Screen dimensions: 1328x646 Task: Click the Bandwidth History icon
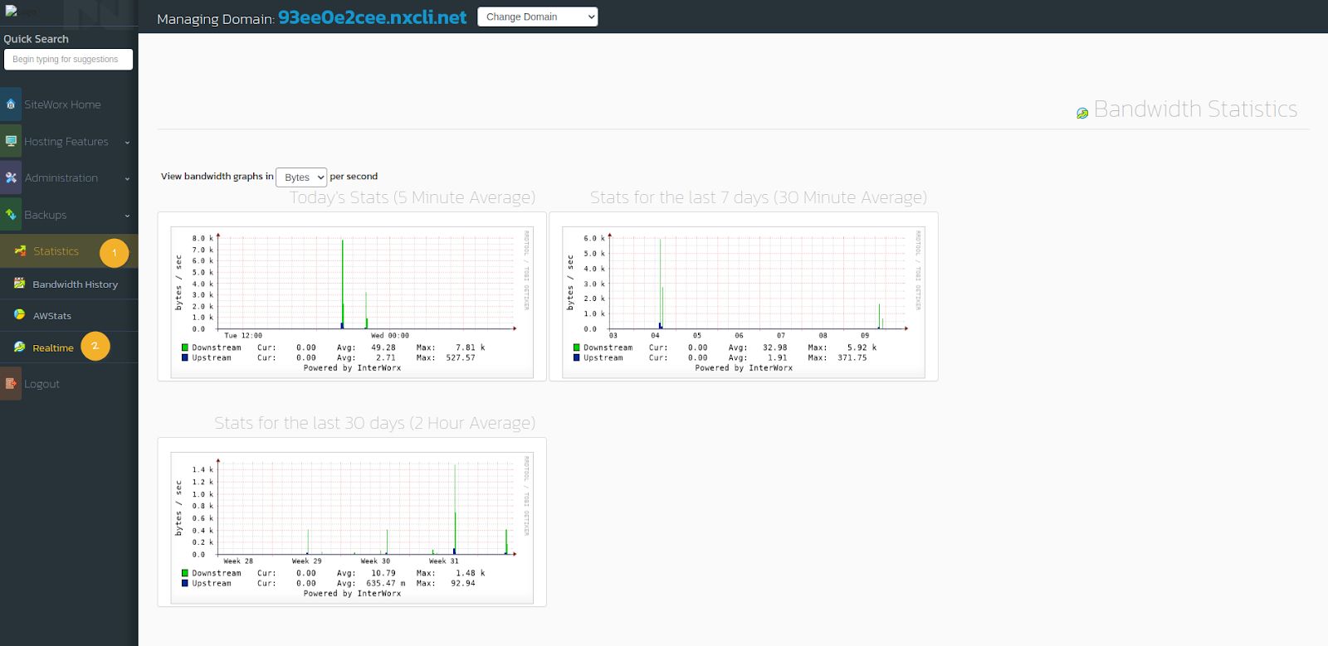(x=19, y=284)
